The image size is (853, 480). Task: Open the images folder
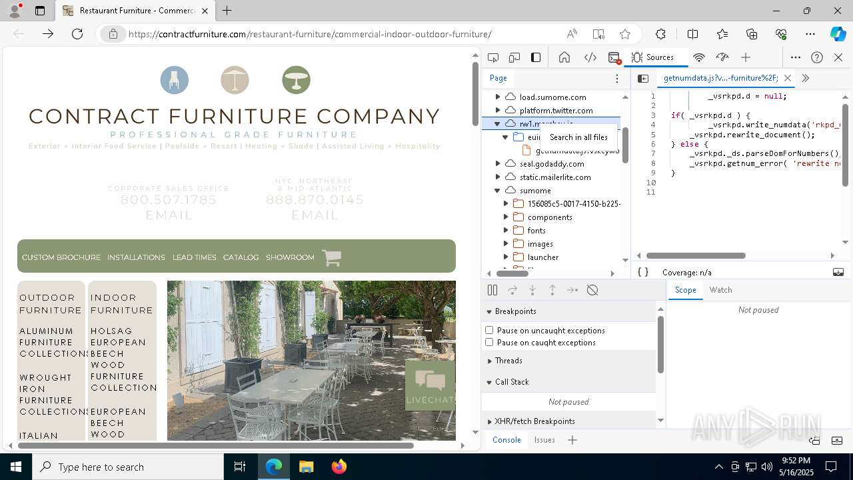tap(540, 243)
